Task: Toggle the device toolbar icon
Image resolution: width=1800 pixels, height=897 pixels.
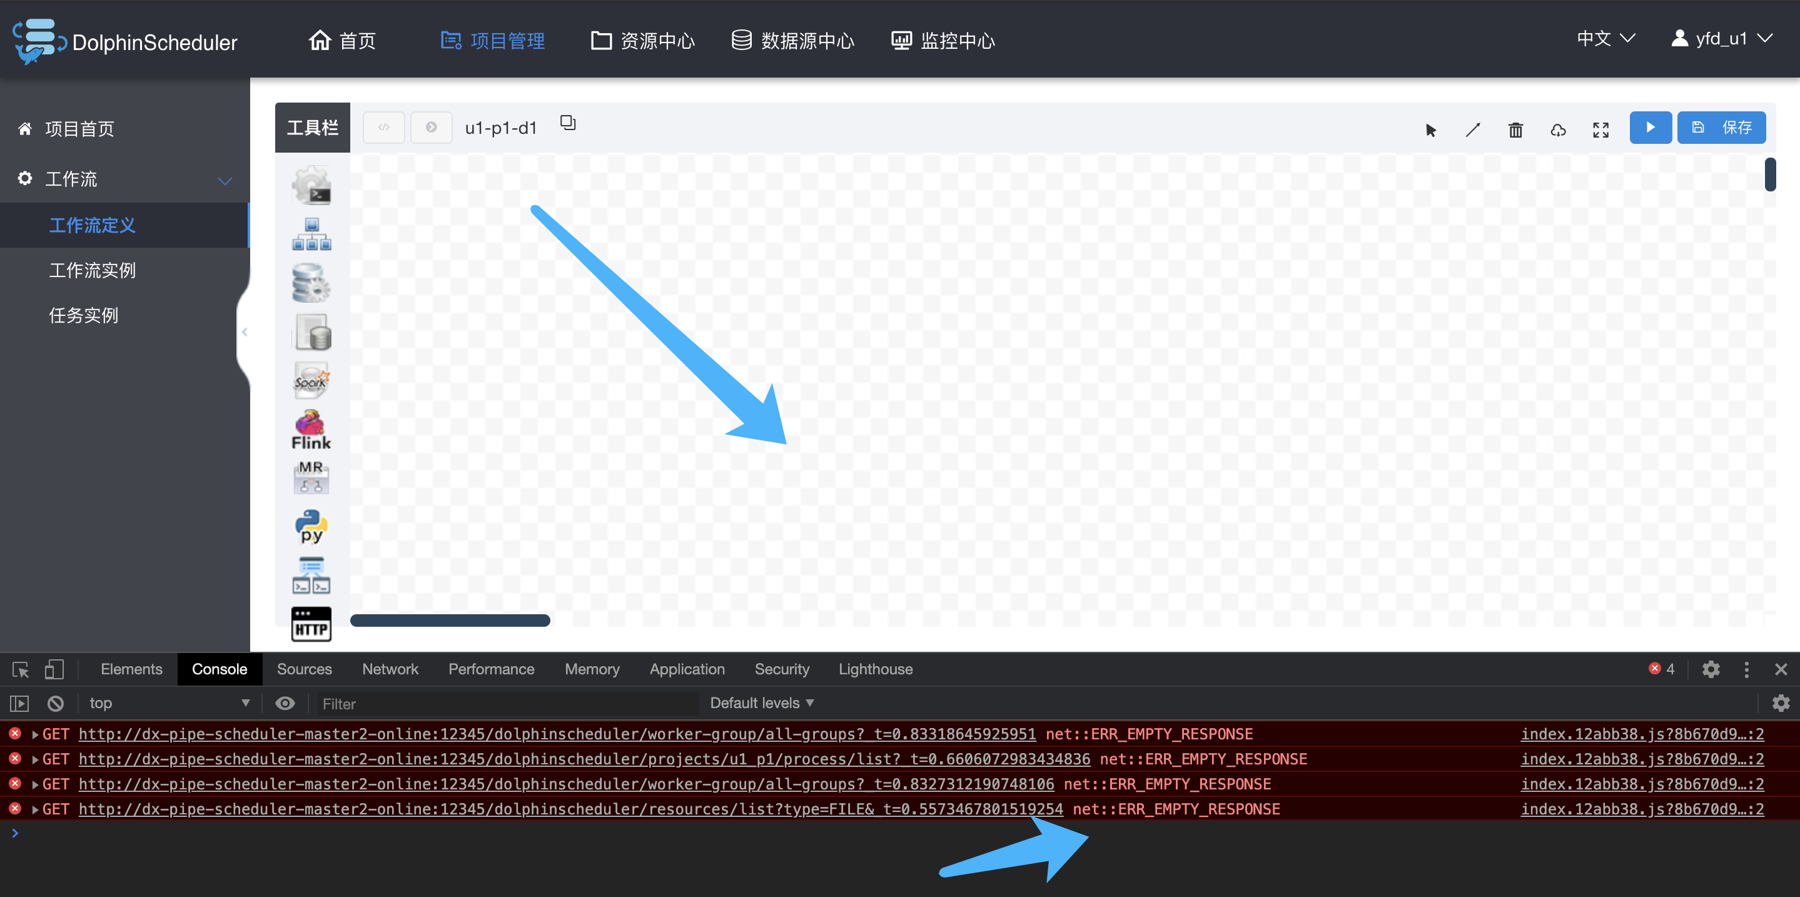Action: coord(54,670)
